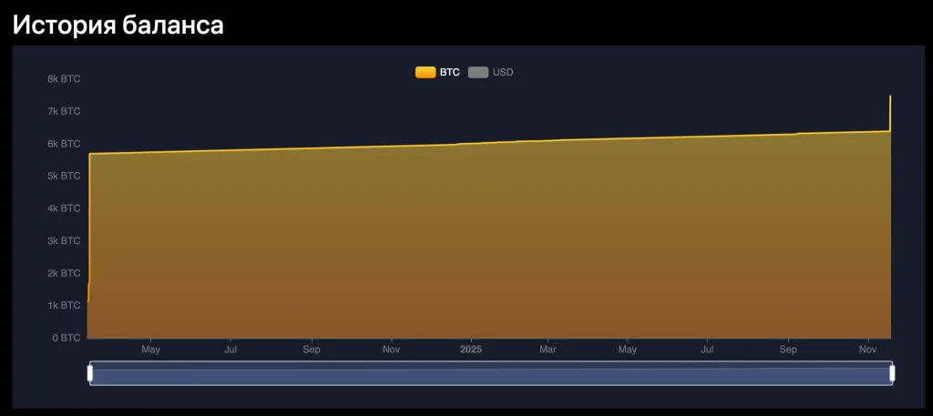This screenshot has width=933, height=416.
Task: Click the 8k BTC axis label
Action: [64, 79]
